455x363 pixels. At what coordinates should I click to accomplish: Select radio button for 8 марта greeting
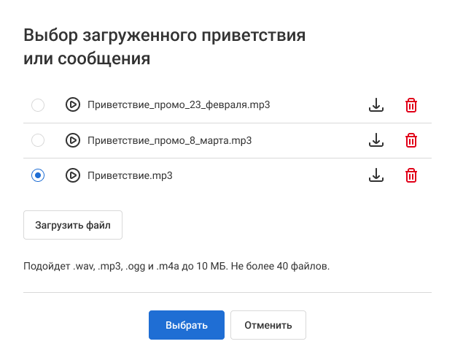pyautogui.click(x=38, y=140)
